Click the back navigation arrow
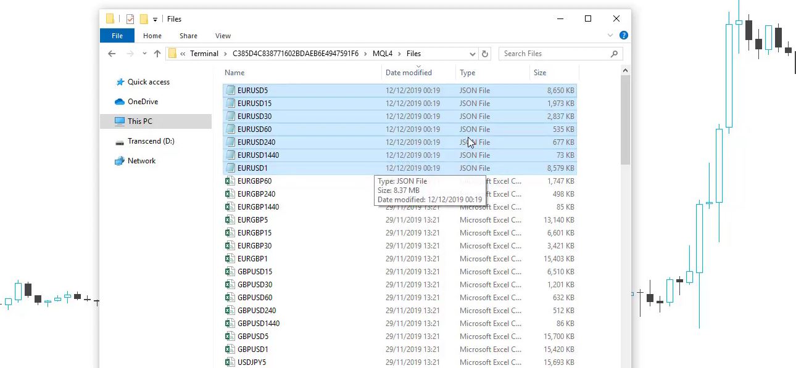 [x=112, y=53]
